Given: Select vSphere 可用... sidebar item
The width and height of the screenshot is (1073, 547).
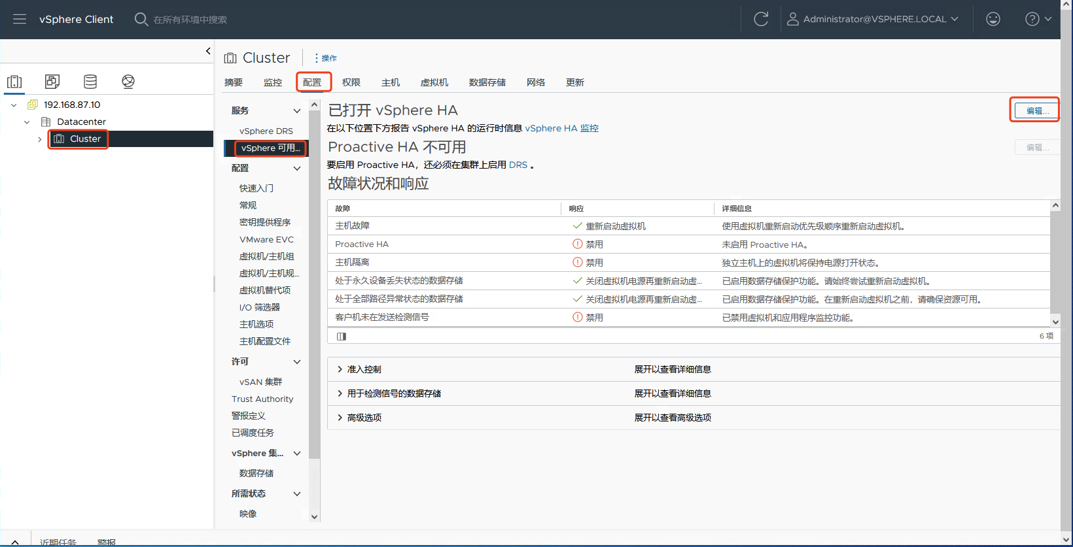Looking at the screenshot, I should click(271, 148).
